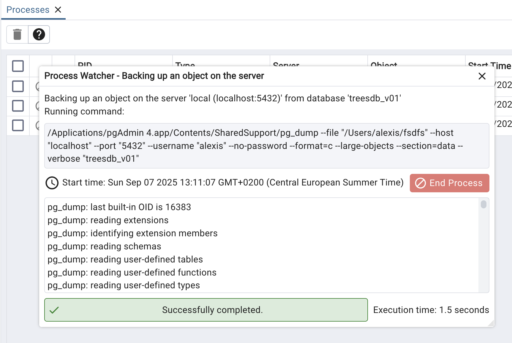Check the third process row checkbox
Viewport: 512px width, 343px height.
click(18, 125)
